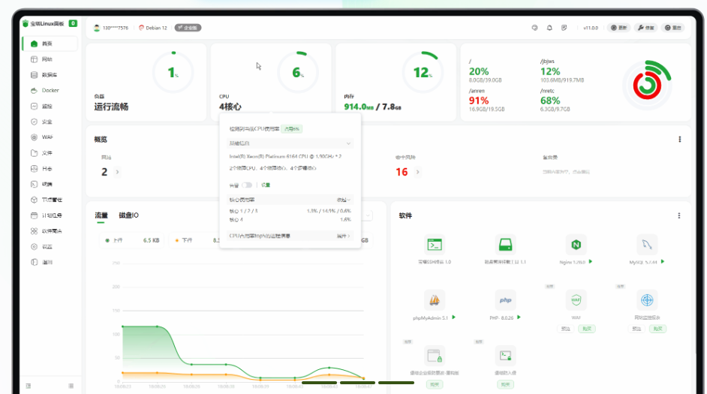Click the /nnetc partition 68% usage value
The width and height of the screenshot is (707, 394).
click(550, 101)
